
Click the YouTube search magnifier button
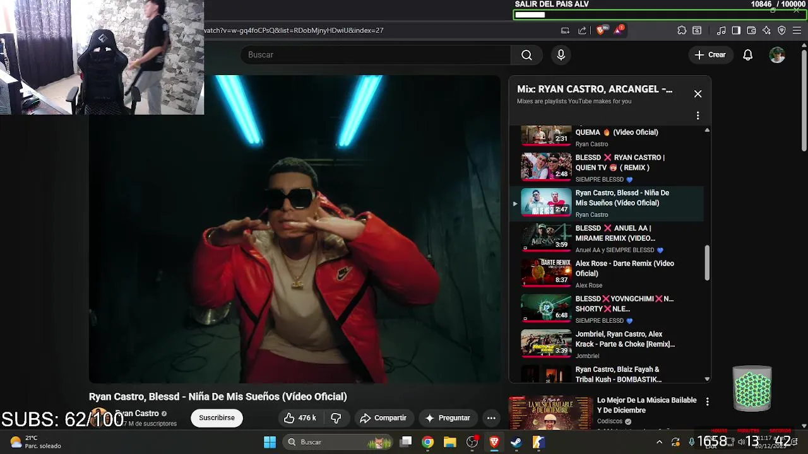(x=526, y=55)
